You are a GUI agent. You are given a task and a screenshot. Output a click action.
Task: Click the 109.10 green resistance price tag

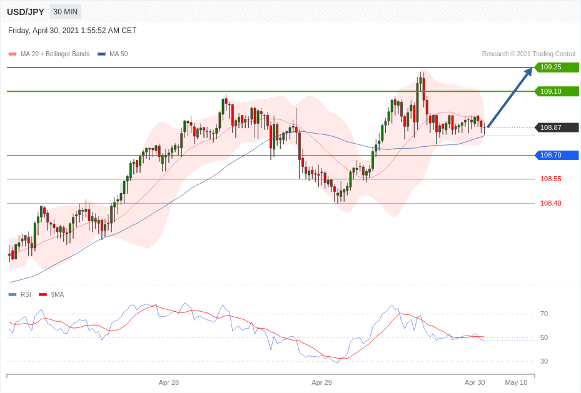click(x=556, y=91)
